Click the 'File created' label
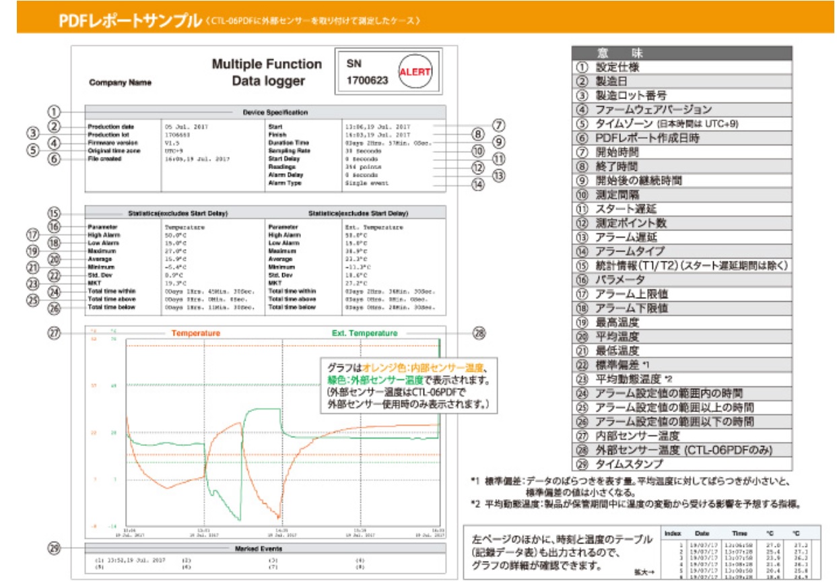 click(104, 159)
